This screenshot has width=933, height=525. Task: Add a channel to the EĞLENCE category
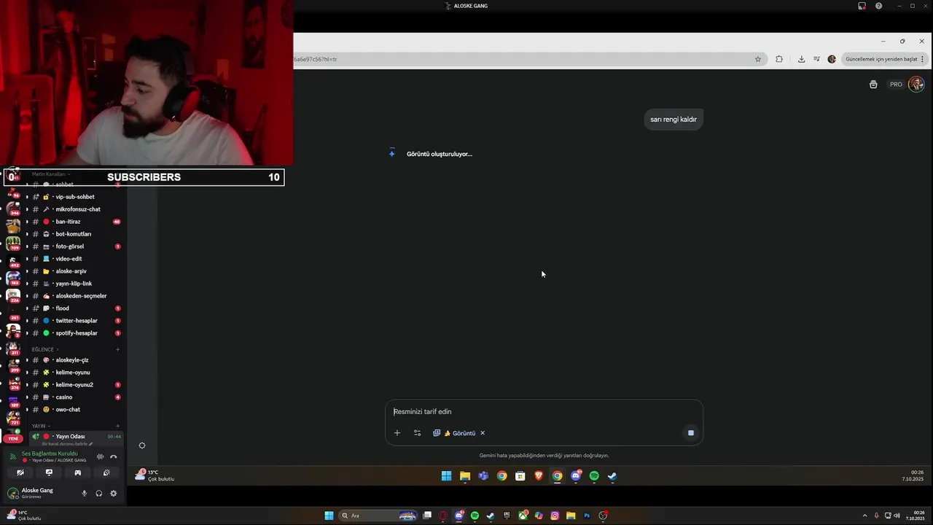(x=118, y=349)
